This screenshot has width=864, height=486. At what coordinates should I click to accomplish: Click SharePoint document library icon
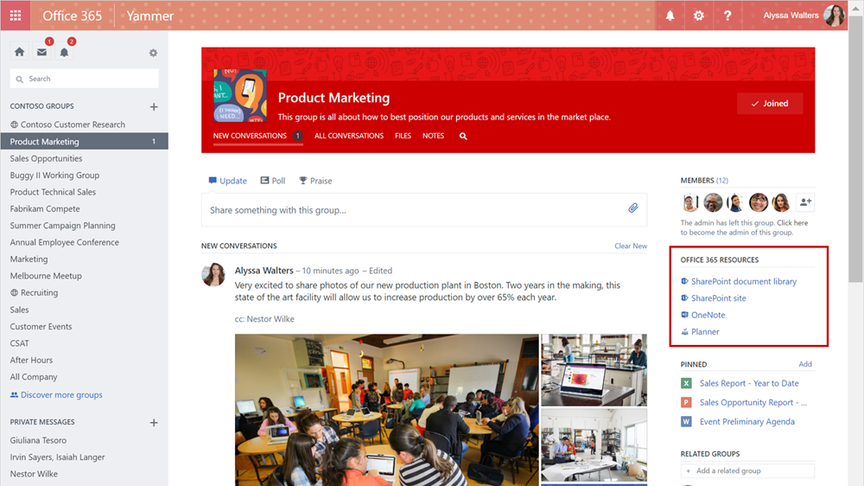[x=684, y=281]
